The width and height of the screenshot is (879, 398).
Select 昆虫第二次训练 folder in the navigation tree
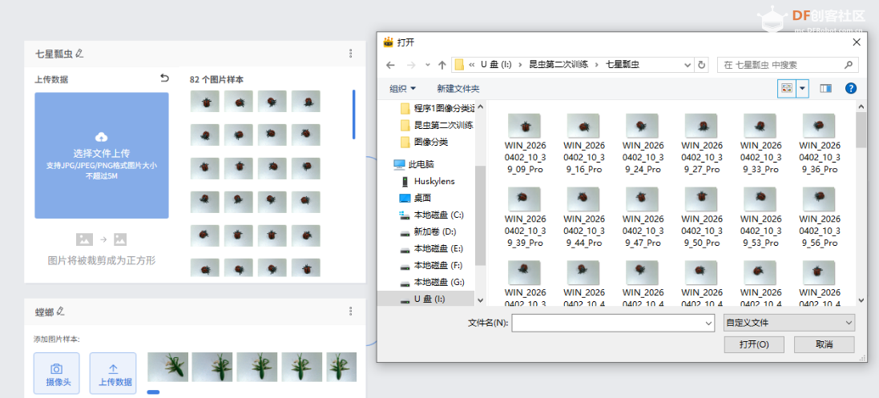pyautogui.click(x=437, y=125)
